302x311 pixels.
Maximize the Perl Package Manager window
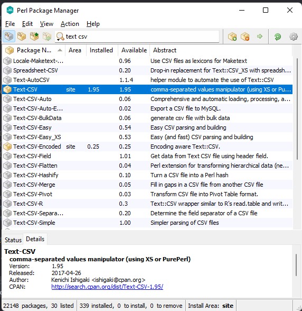[266, 10]
